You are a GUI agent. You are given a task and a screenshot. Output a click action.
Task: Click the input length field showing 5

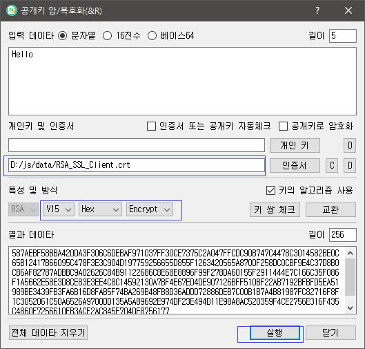(343, 36)
